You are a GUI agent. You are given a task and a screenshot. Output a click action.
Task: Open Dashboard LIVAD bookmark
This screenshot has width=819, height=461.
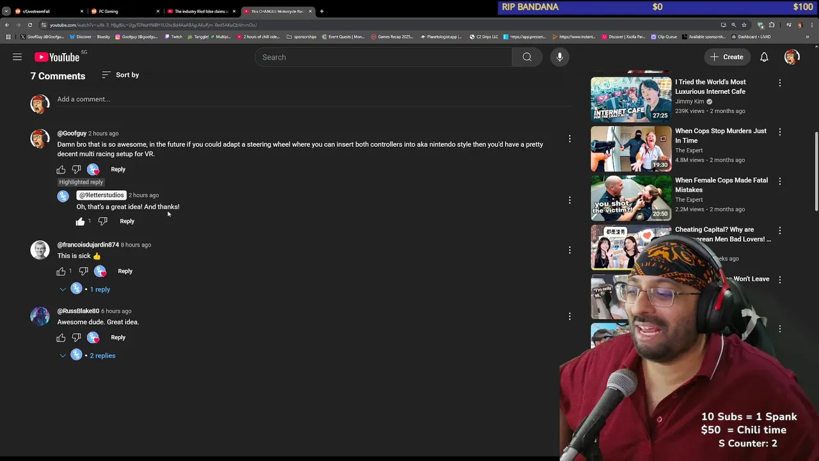coord(751,36)
